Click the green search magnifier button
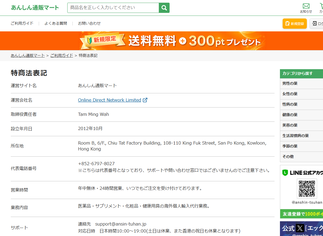Screen dimensions: 323x236 tap(164, 8)
